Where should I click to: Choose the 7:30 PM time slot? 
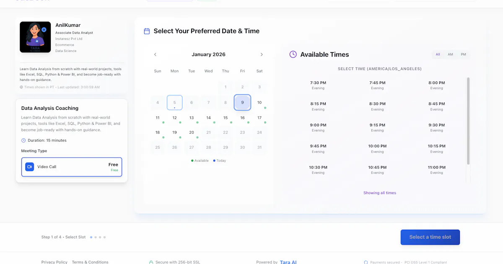(318, 85)
